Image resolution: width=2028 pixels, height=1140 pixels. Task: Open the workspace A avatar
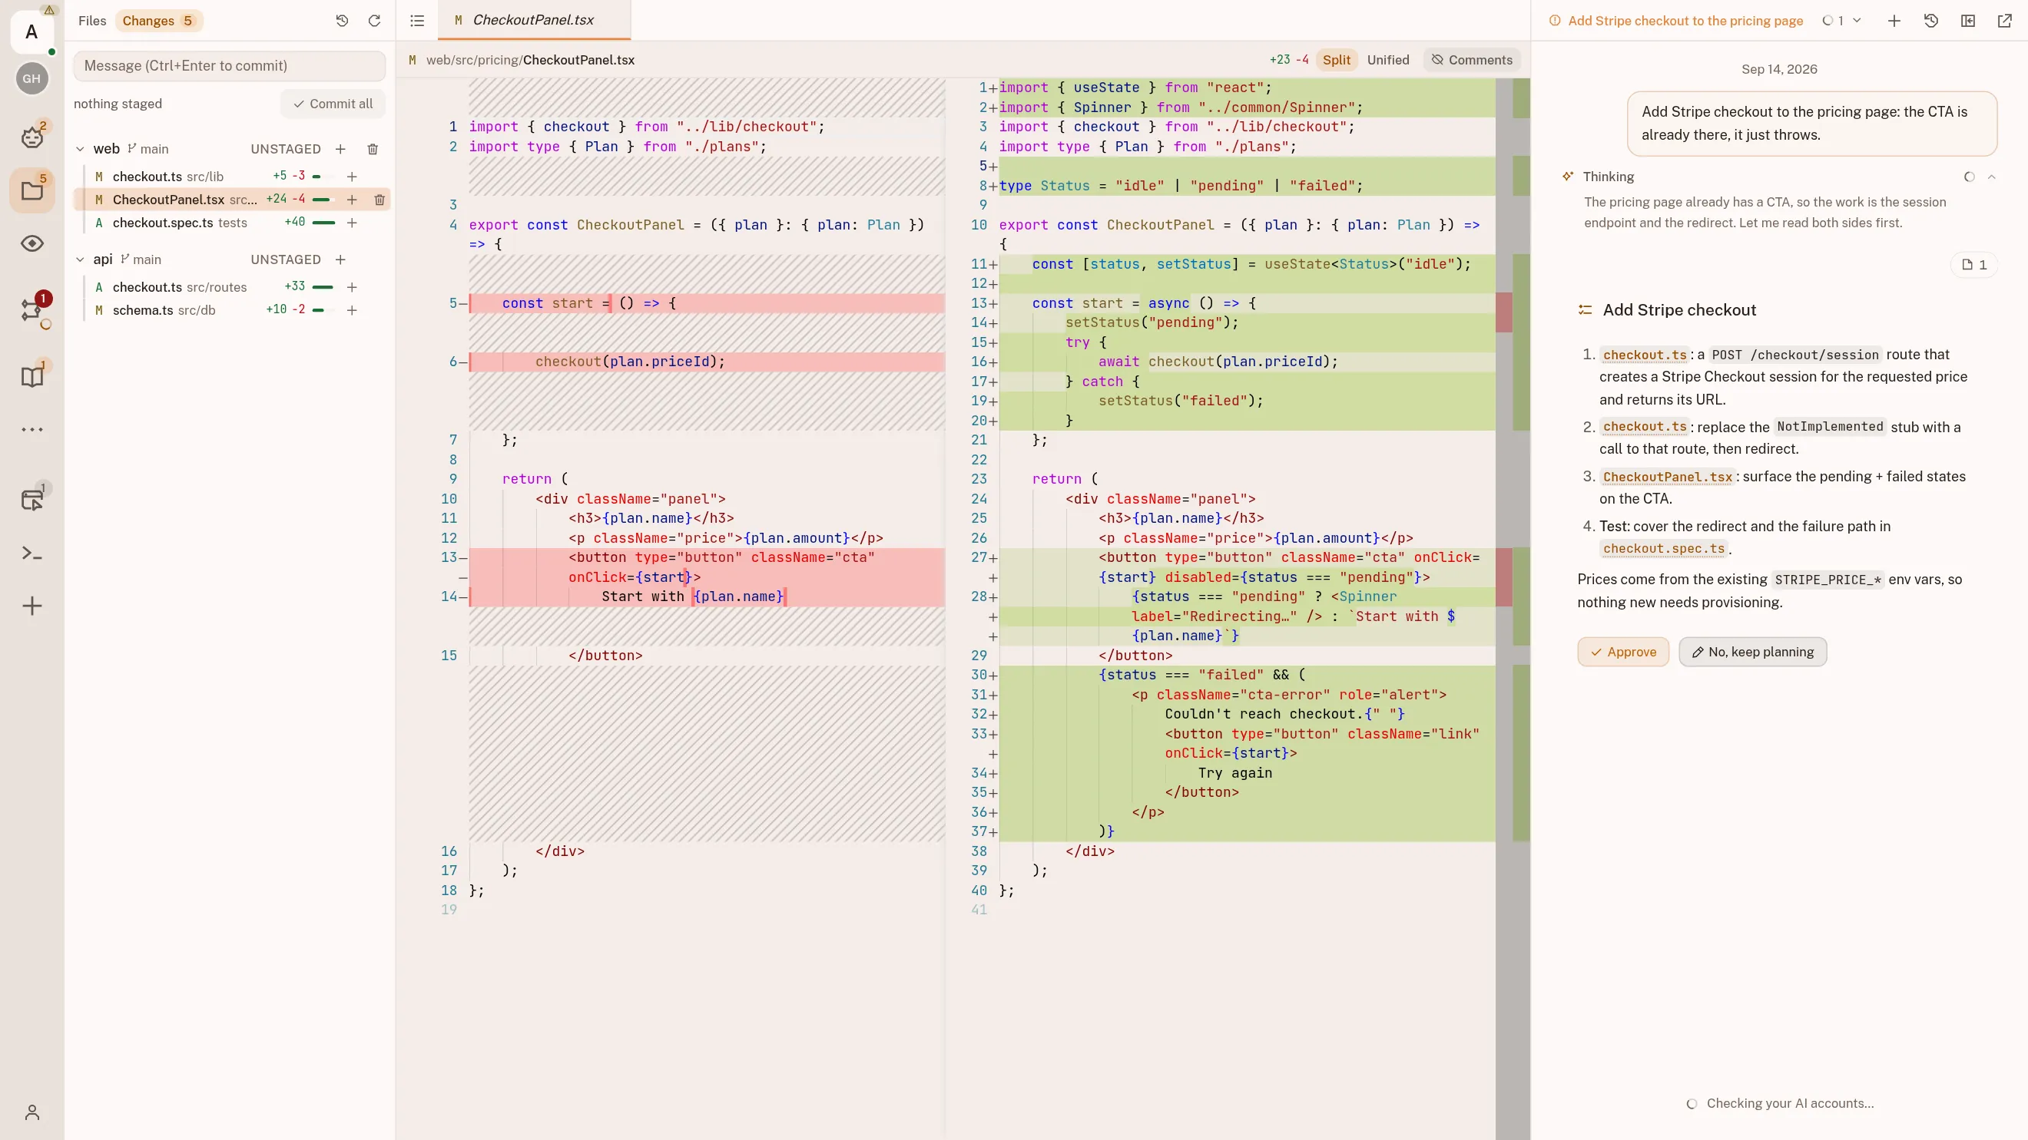click(31, 32)
